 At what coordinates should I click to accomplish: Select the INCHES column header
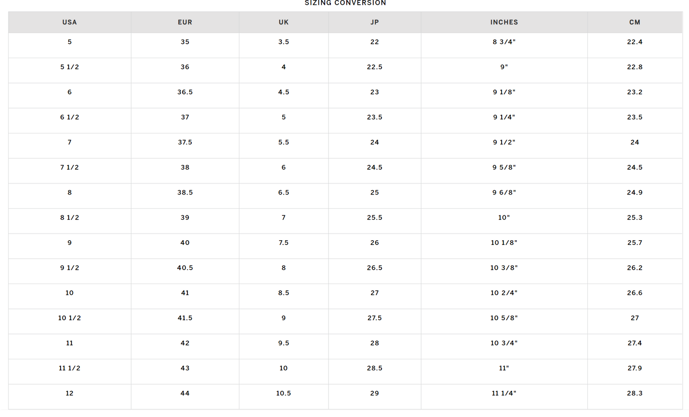(x=504, y=22)
